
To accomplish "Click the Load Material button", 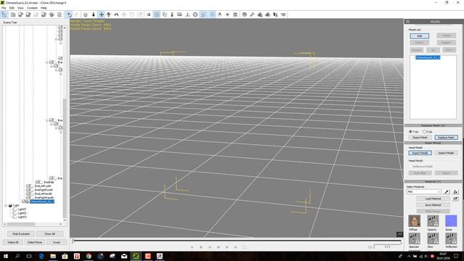I will pos(434,199).
